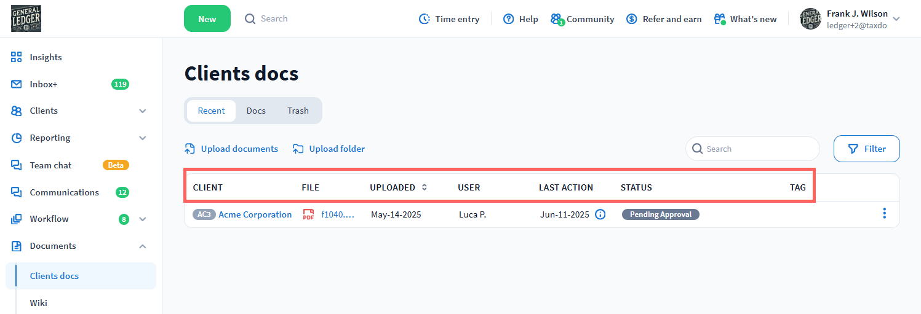The height and width of the screenshot is (314, 921).
Task: Click the Refer and earn dollar icon
Action: (631, 19)
